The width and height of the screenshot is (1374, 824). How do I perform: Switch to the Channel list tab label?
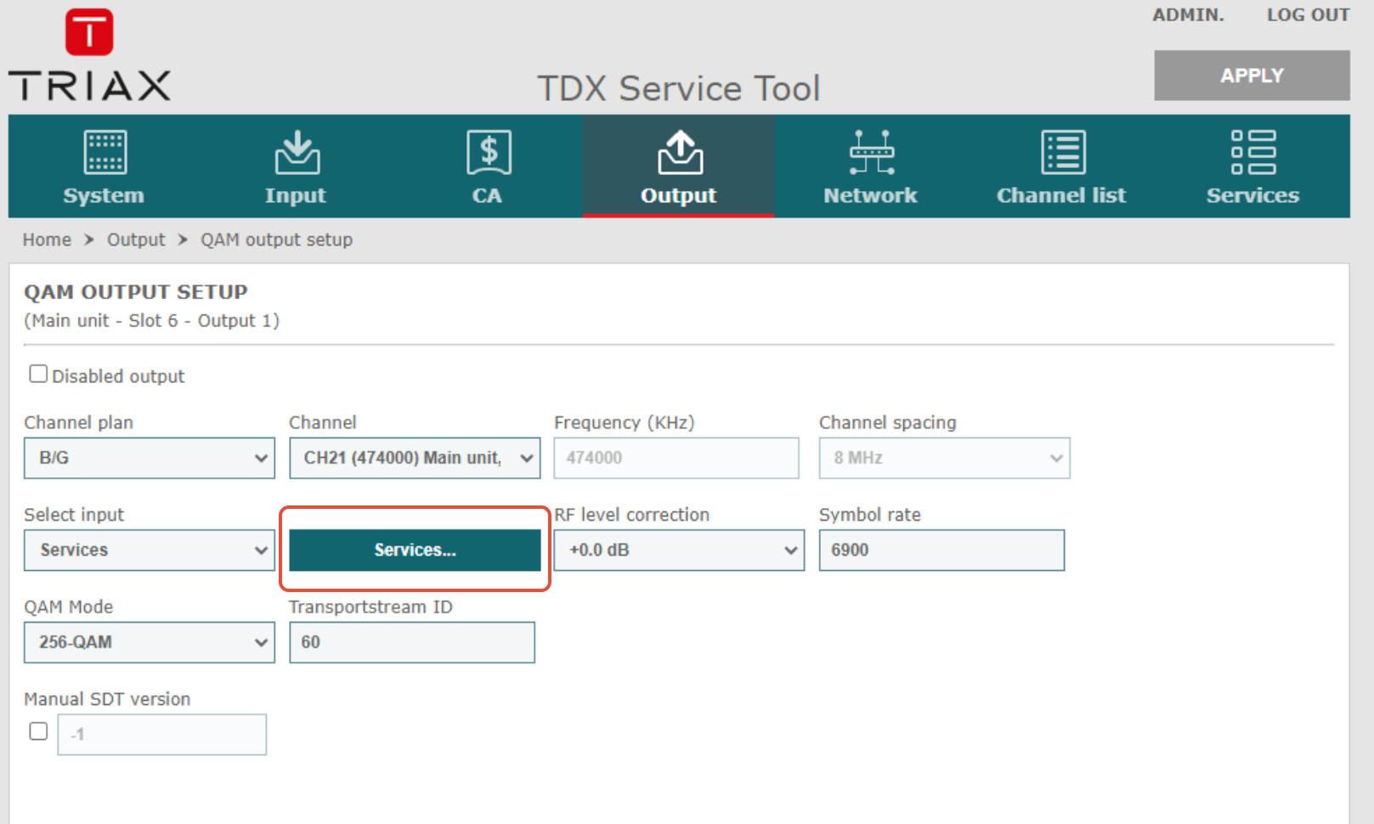(1061, 195)
